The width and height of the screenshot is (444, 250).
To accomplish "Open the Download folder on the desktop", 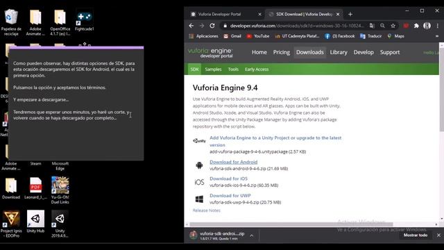I will [11, 188].
